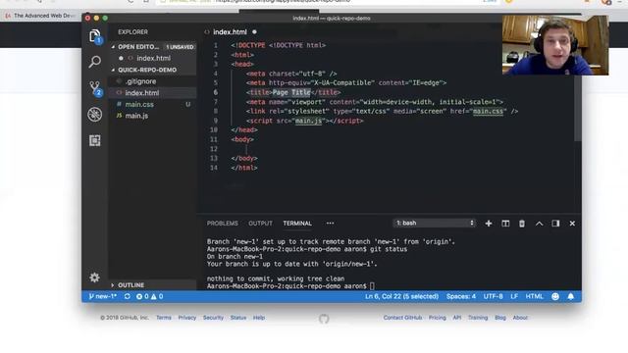Click the unsaved dot on index.html tab
This screenshot has width=628, height=353.
254,32
